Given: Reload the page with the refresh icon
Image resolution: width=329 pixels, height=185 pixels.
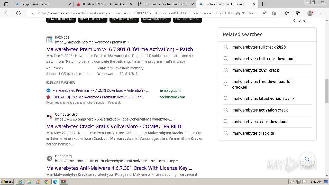Looking at the screenshot, I should coord(19,13).
